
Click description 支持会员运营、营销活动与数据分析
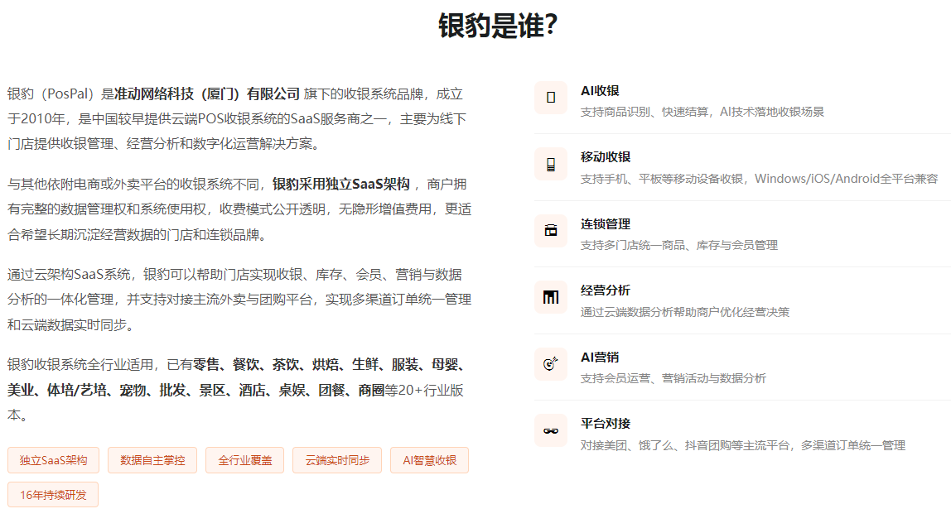pyautogui.click(x=673, y=378)
